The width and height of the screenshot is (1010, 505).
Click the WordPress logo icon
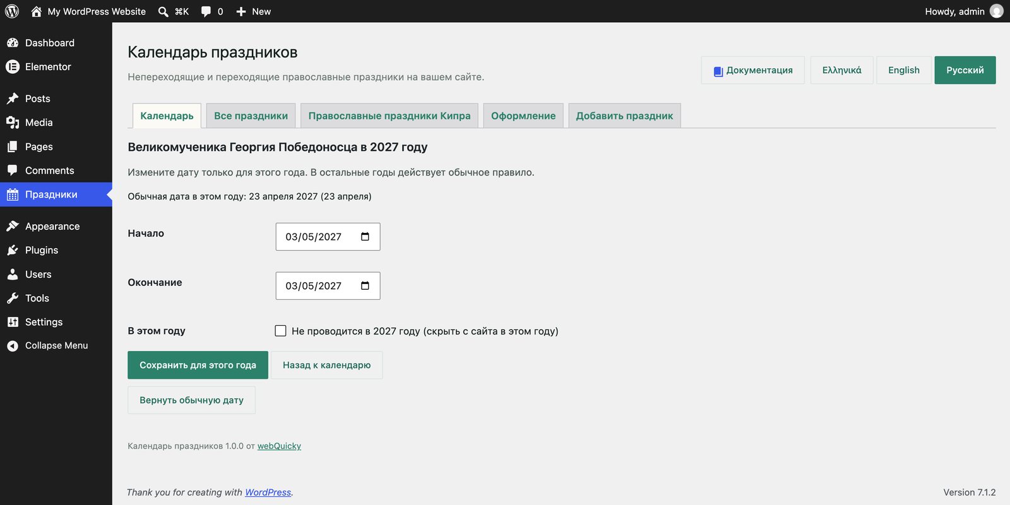click(x=12, y=11)
